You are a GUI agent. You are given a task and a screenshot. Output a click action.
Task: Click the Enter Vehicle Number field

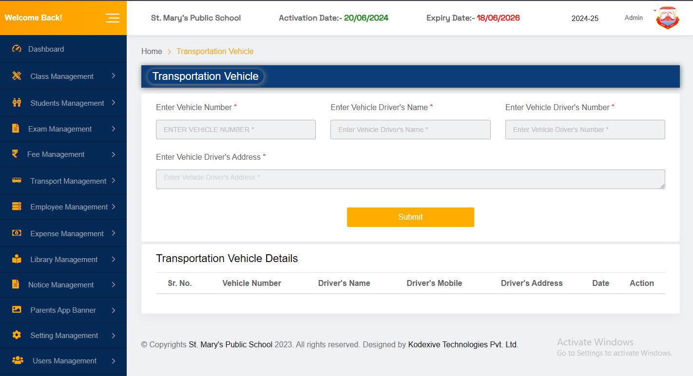(x=235, y=130)
